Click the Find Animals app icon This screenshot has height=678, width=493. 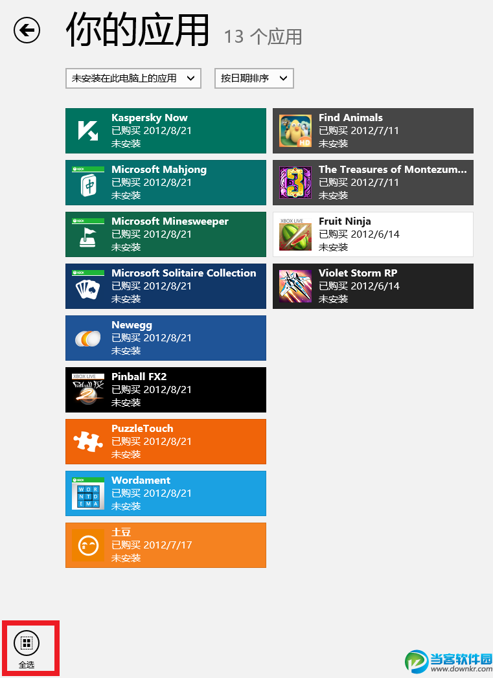coord(295,131)
